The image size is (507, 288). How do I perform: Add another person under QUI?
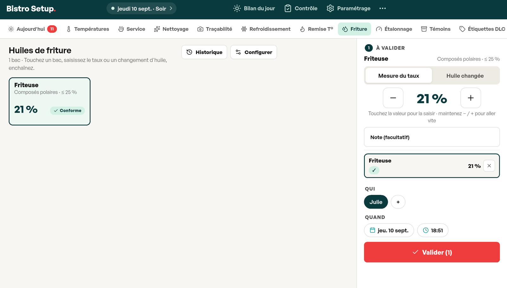click(398, 202)
